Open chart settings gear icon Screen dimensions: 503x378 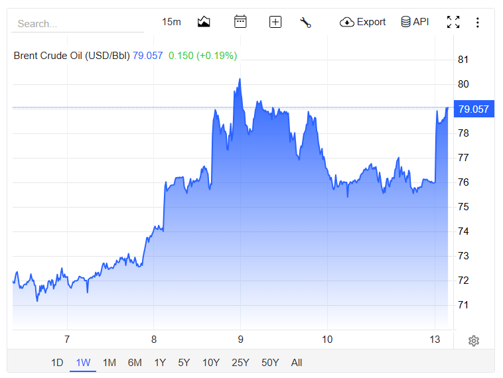pyautogui.click(x=474, y=340)
